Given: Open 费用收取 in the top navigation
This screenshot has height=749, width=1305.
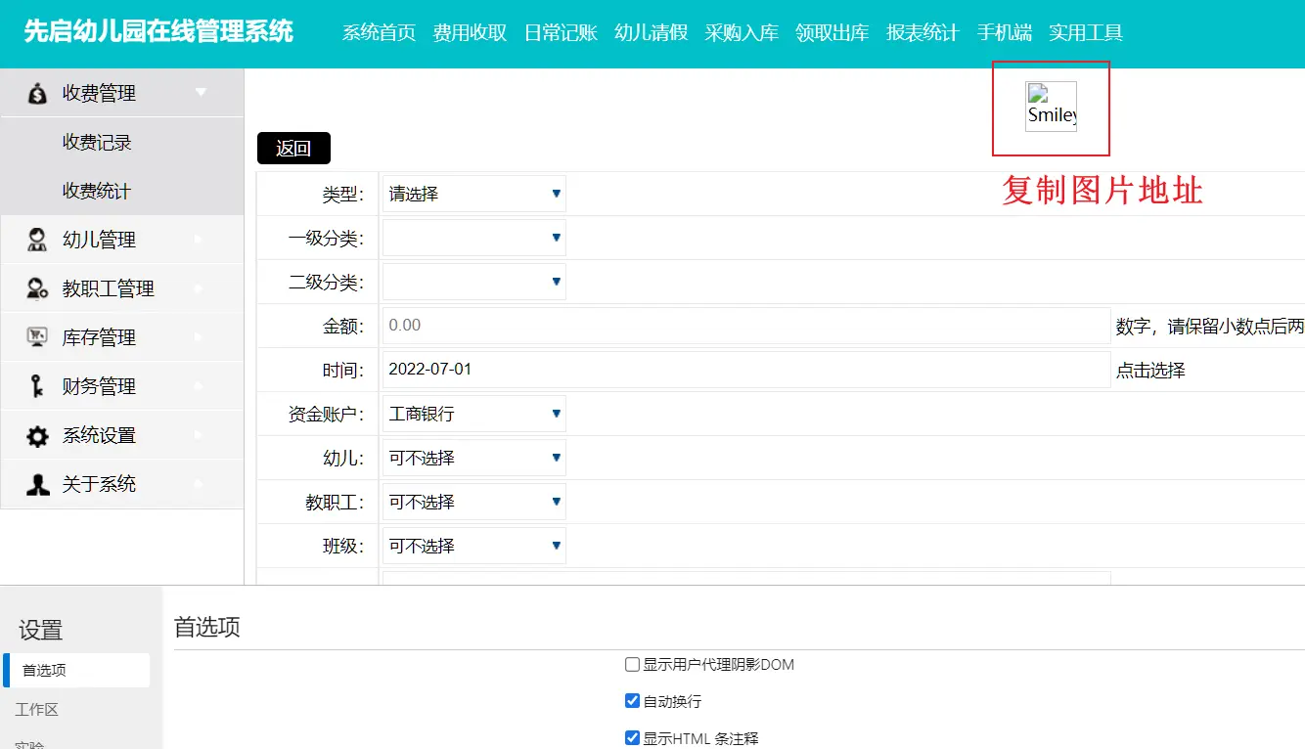Looking at the screenshot, I should [x=470, y=33].
